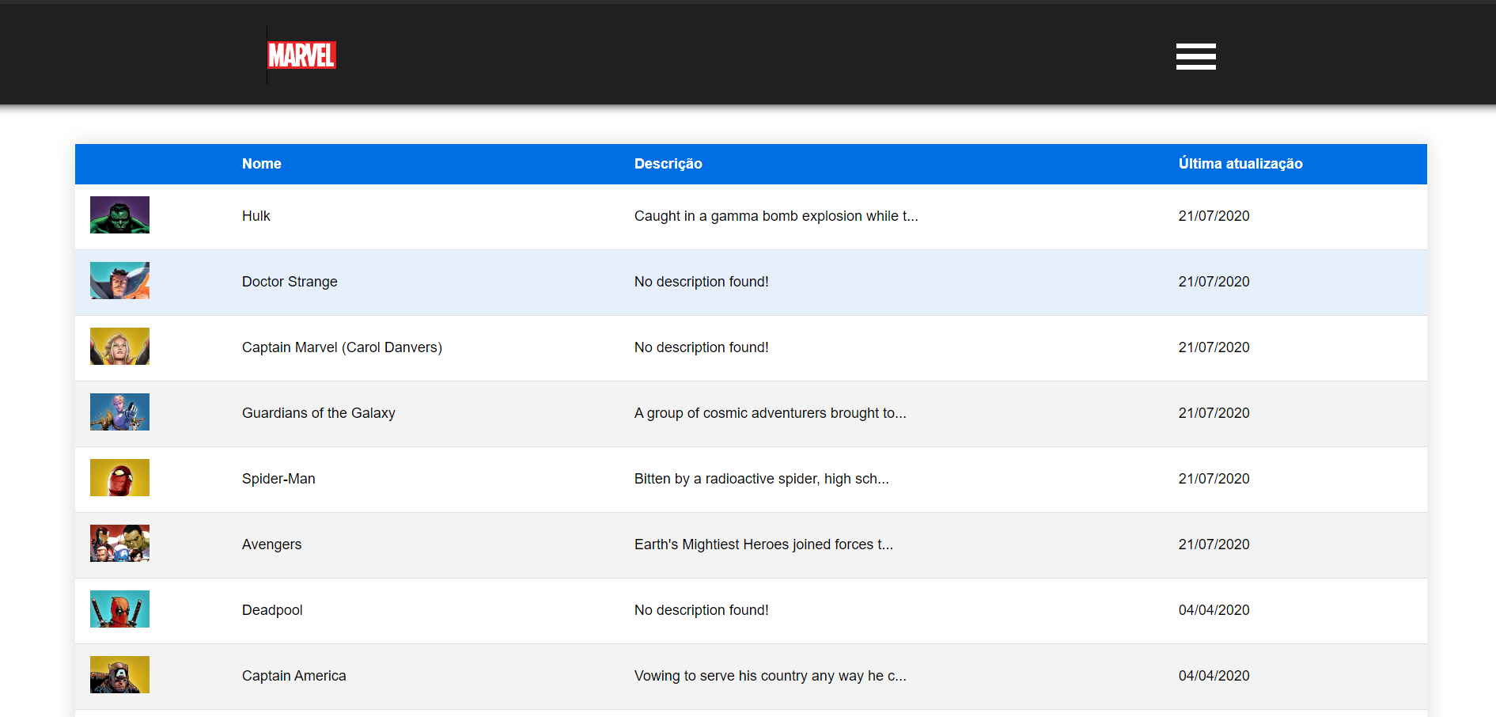Click 'Vowing to serve his country any way he c...'

point(771,676)
